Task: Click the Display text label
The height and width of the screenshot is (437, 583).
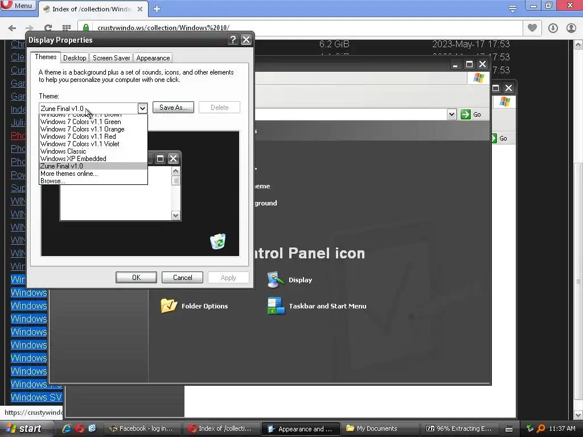Action: (301, 280)
